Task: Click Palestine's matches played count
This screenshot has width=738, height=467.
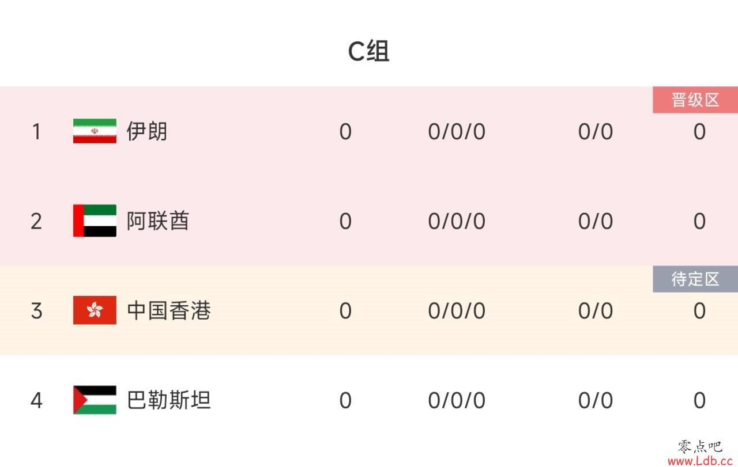Action: click(x=345, y=400)
